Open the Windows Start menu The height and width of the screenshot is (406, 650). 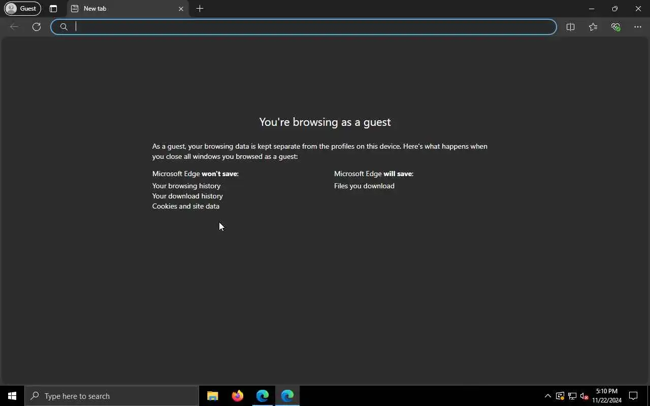point(12,396)
